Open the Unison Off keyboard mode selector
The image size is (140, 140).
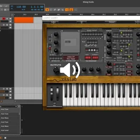[x=71, y=57]
